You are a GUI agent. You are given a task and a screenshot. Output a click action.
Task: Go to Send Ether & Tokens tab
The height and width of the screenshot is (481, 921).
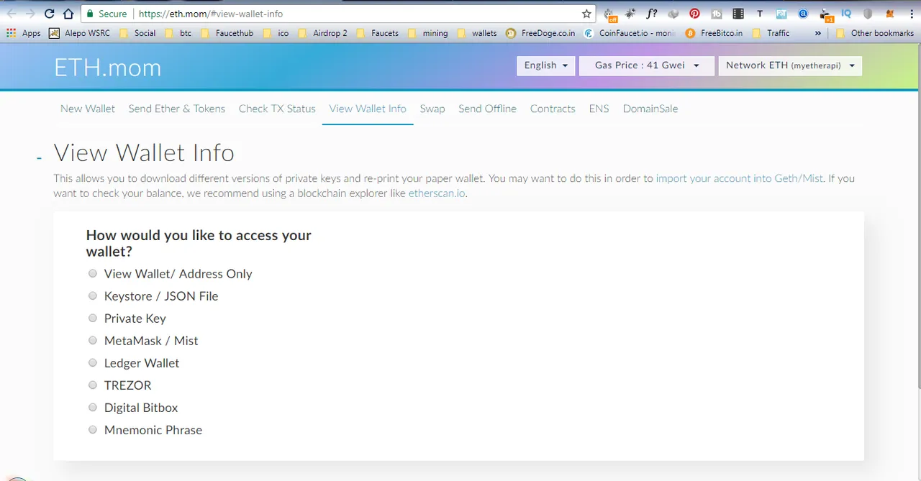point(177,109)
